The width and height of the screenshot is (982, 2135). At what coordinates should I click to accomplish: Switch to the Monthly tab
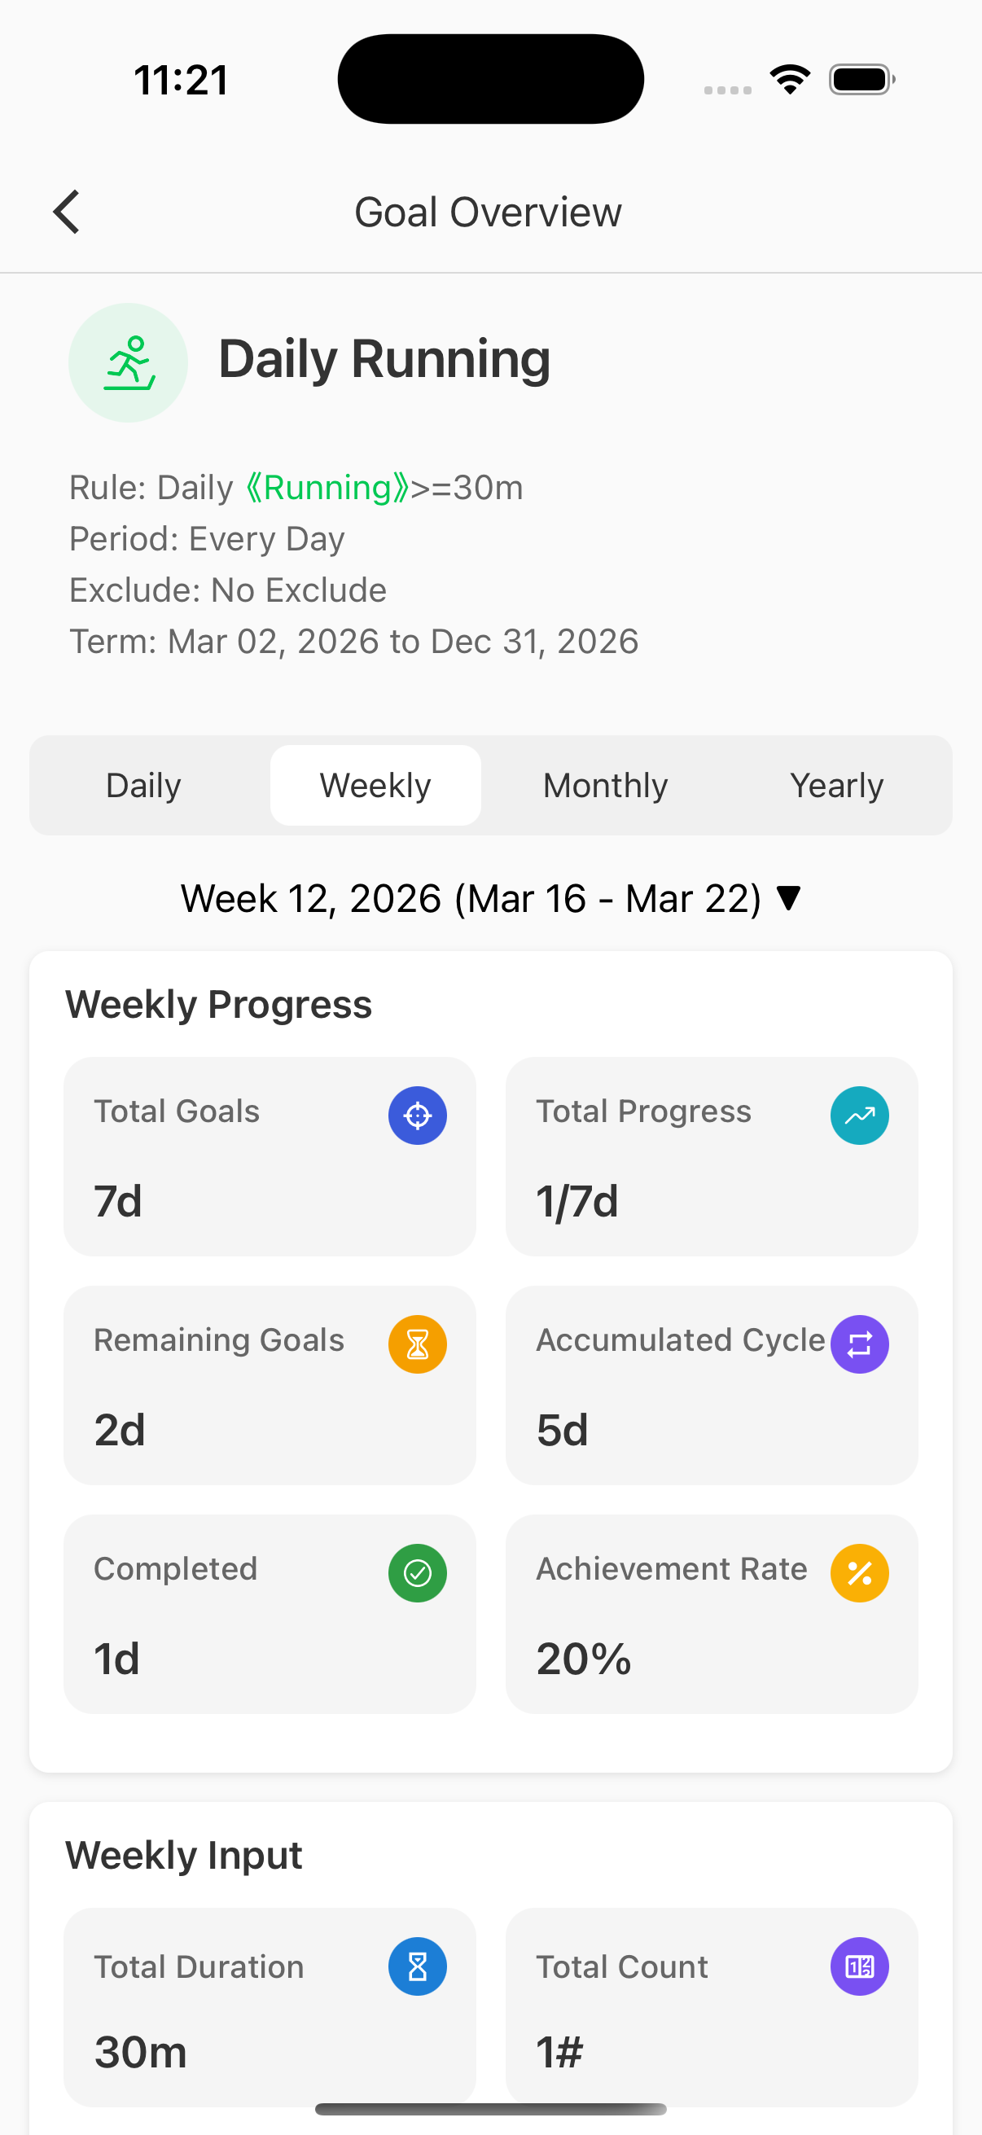click(605, 786)
